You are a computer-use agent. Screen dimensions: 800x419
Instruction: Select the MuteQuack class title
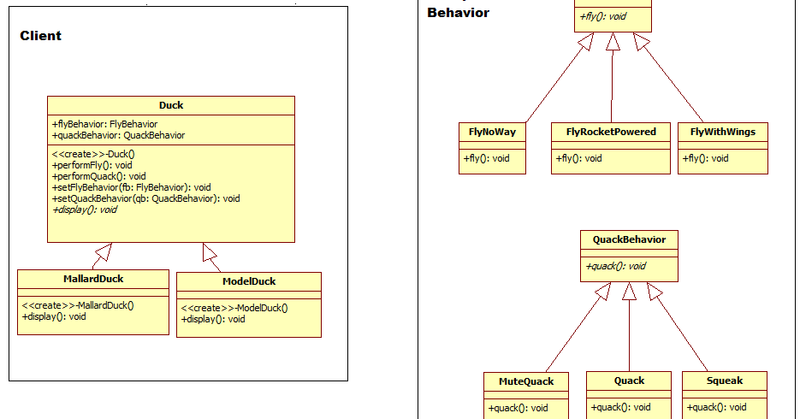click(526, 381)
